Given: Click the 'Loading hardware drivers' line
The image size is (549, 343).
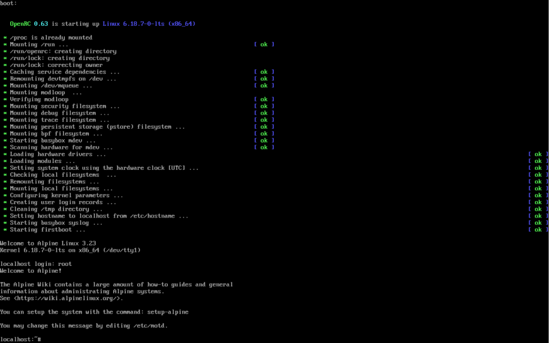Looking at the screenshot, I should (x=51, y=154).
